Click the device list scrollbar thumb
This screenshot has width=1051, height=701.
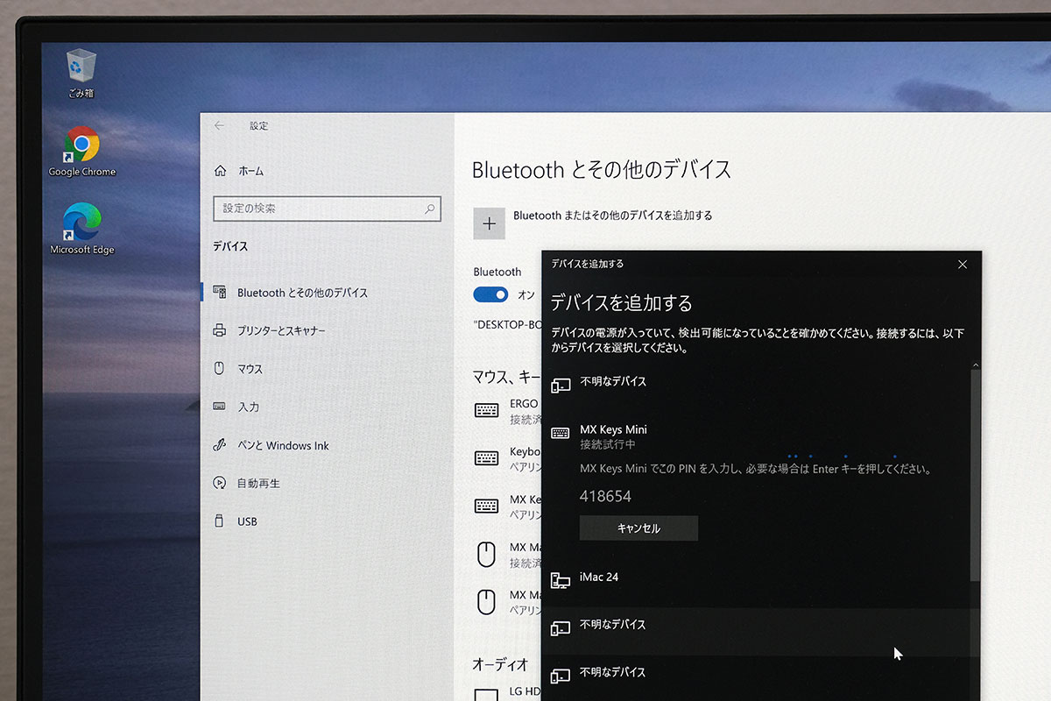(x=976, y=474)
